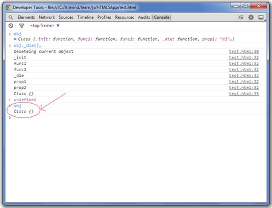Open test.html:35 source link
This screenshot has width=272, height=208.
(244, 94)
